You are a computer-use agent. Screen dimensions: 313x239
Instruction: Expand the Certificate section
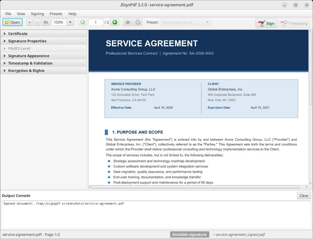click(x=44, y=34)
